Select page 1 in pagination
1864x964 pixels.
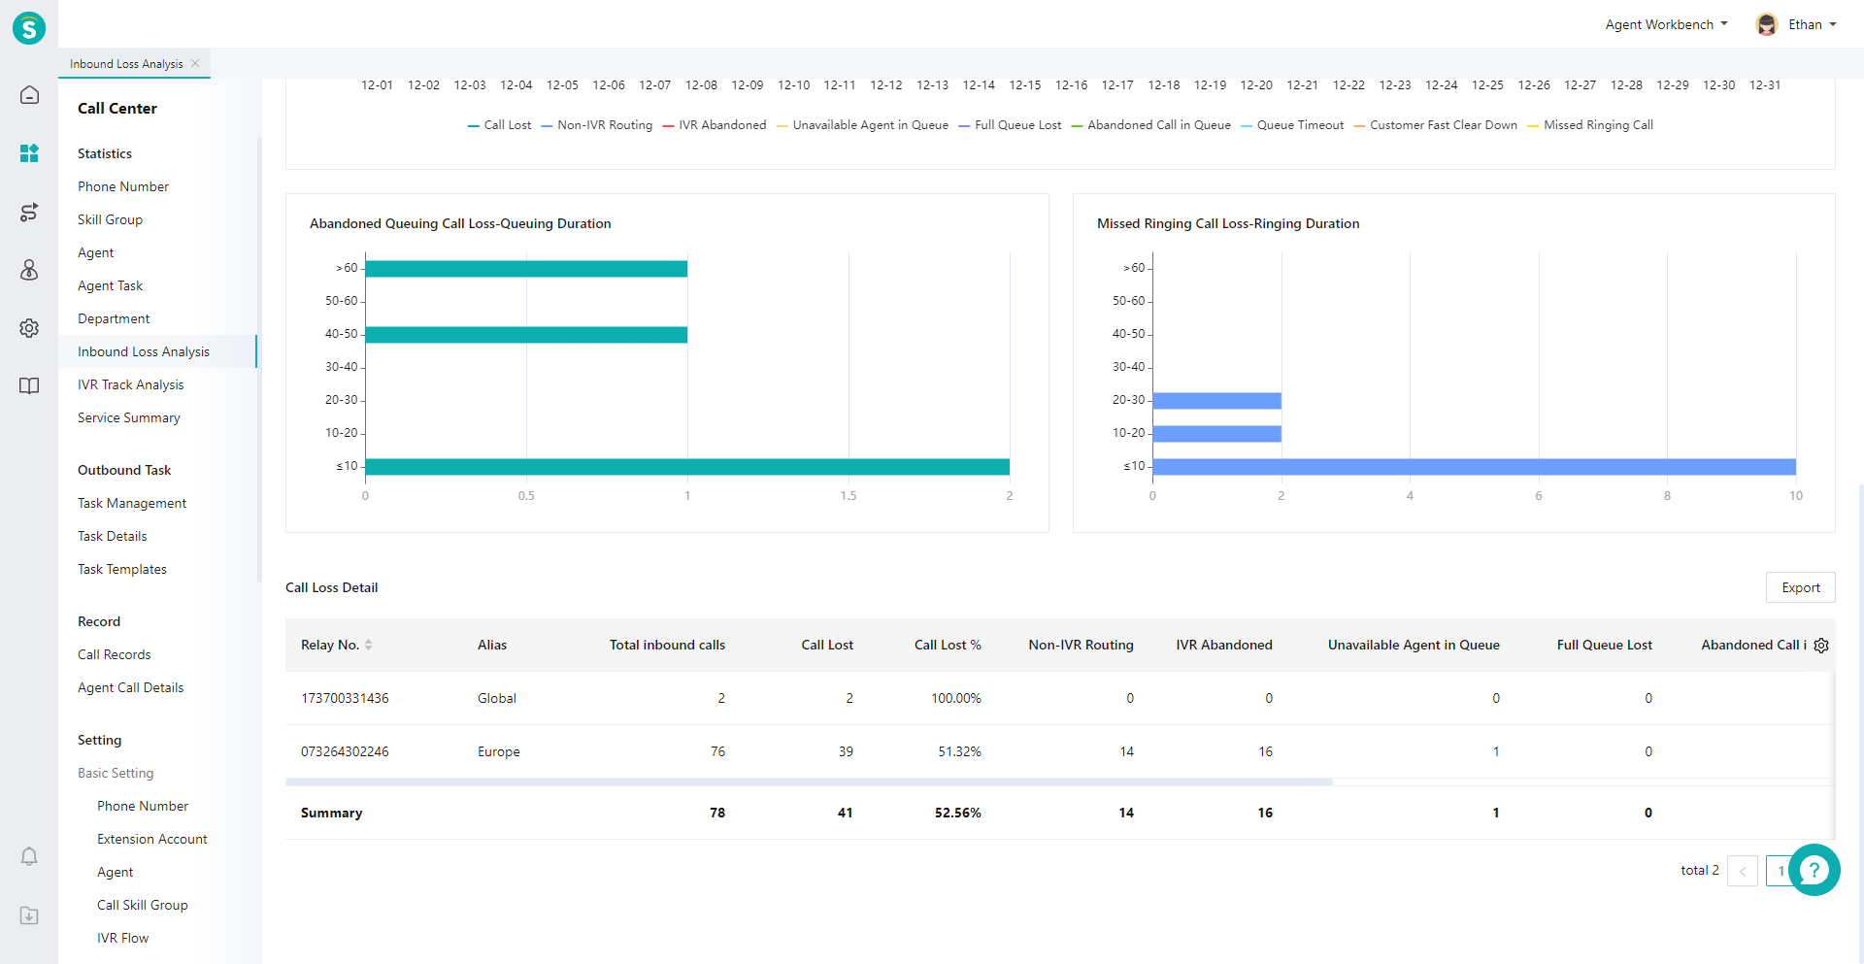point(1779,871)
